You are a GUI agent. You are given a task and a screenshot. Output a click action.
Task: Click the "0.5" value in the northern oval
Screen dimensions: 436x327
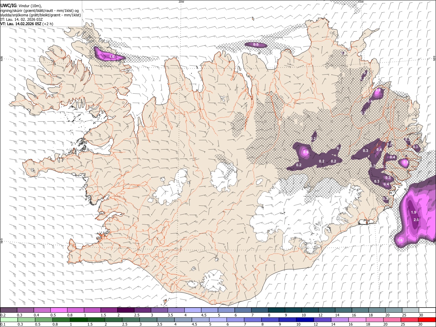(256, 45)
